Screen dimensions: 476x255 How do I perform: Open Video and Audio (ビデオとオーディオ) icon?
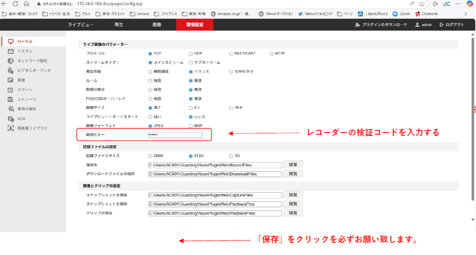[x=11, y=70]
